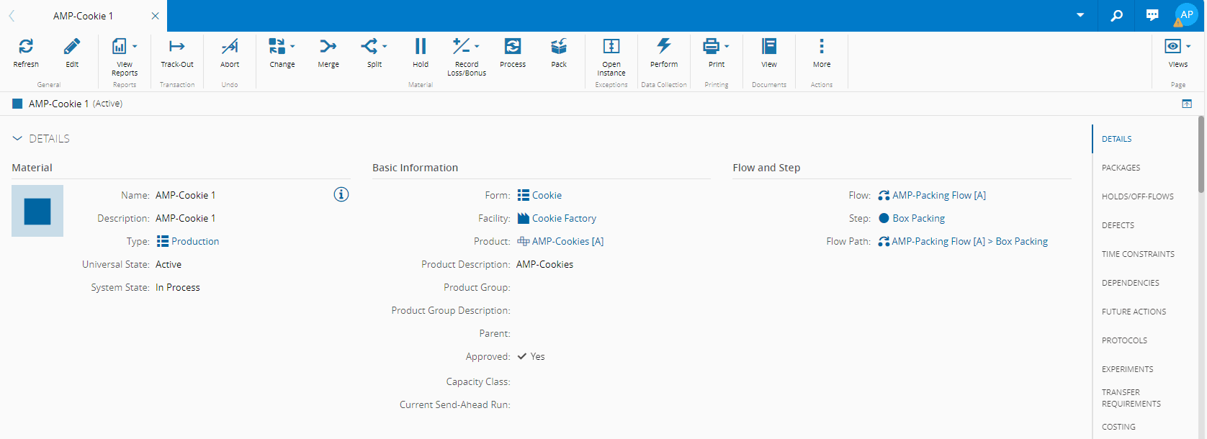Merge the material
1207x439 pixels.
click(328, 47)
